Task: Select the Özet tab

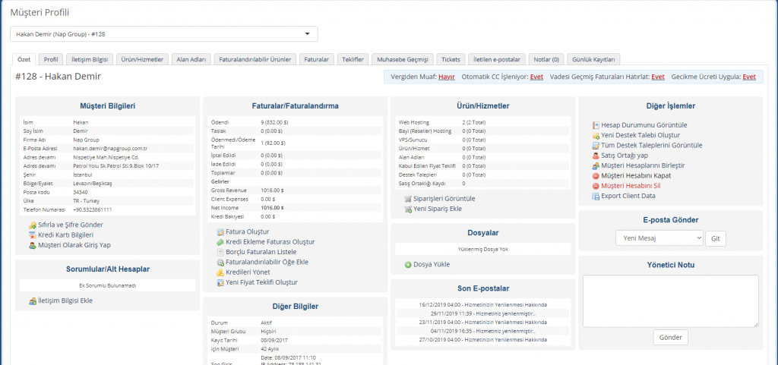Action: click(x=24, y=59)
